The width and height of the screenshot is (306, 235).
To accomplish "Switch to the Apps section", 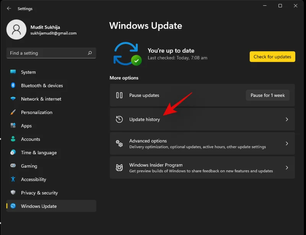I will (26, 126).
